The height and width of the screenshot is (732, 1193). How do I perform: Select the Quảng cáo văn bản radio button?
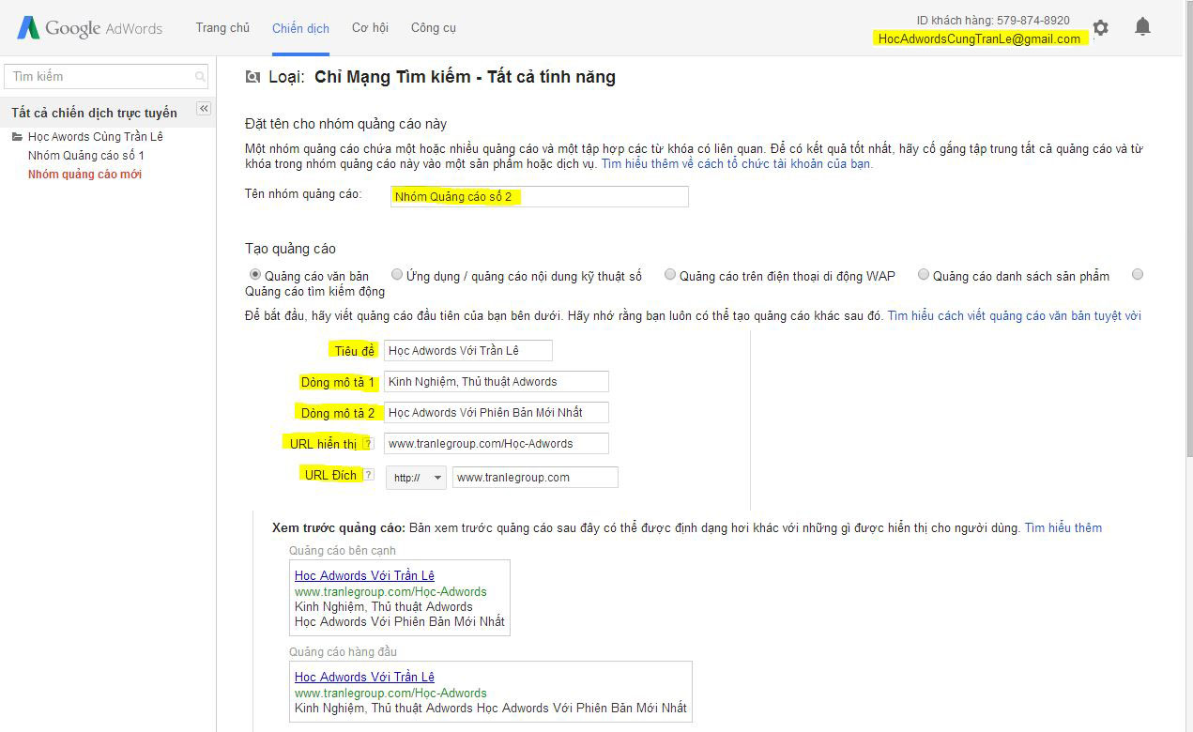click(253, 274)
